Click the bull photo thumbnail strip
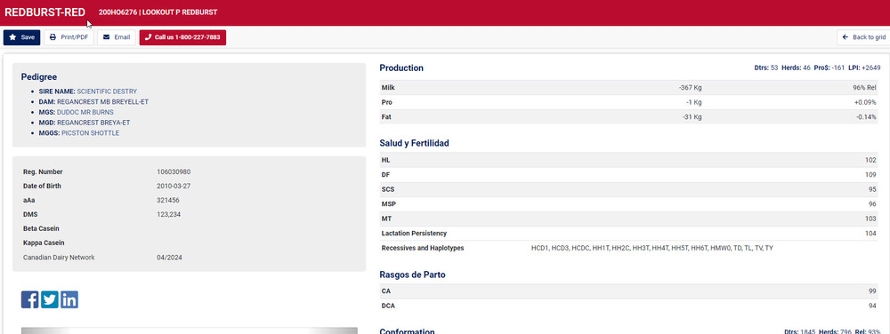Viewport: 890px width, 334px height. pos(190,330)
